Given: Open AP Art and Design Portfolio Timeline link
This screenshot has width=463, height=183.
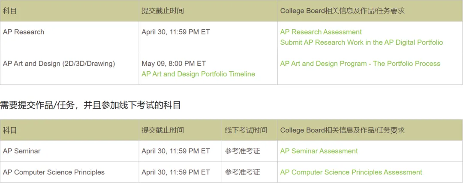Looking at the screenshot, I should tap(198, 74).
